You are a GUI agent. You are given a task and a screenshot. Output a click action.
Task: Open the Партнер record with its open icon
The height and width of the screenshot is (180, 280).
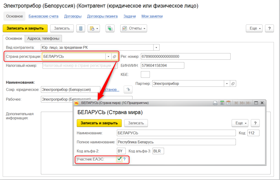pyautogui.click(x=233, y=84)
